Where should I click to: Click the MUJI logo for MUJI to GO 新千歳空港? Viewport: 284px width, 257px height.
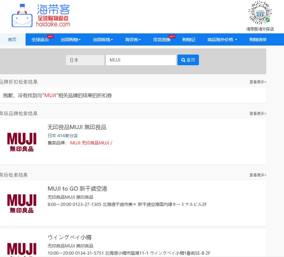pos(22,203)
